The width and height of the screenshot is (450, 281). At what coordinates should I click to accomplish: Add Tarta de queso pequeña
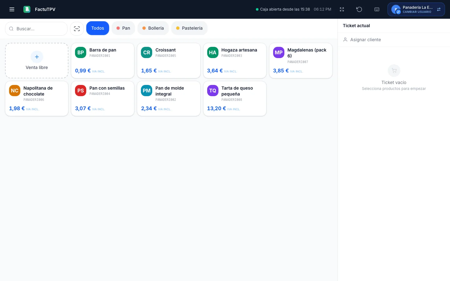pyautogui.click(x=235, y=99)
